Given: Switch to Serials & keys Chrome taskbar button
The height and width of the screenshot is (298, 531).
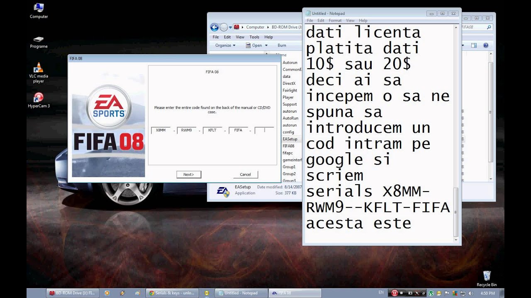Looking at the screenshot, I should coord(172,293).
